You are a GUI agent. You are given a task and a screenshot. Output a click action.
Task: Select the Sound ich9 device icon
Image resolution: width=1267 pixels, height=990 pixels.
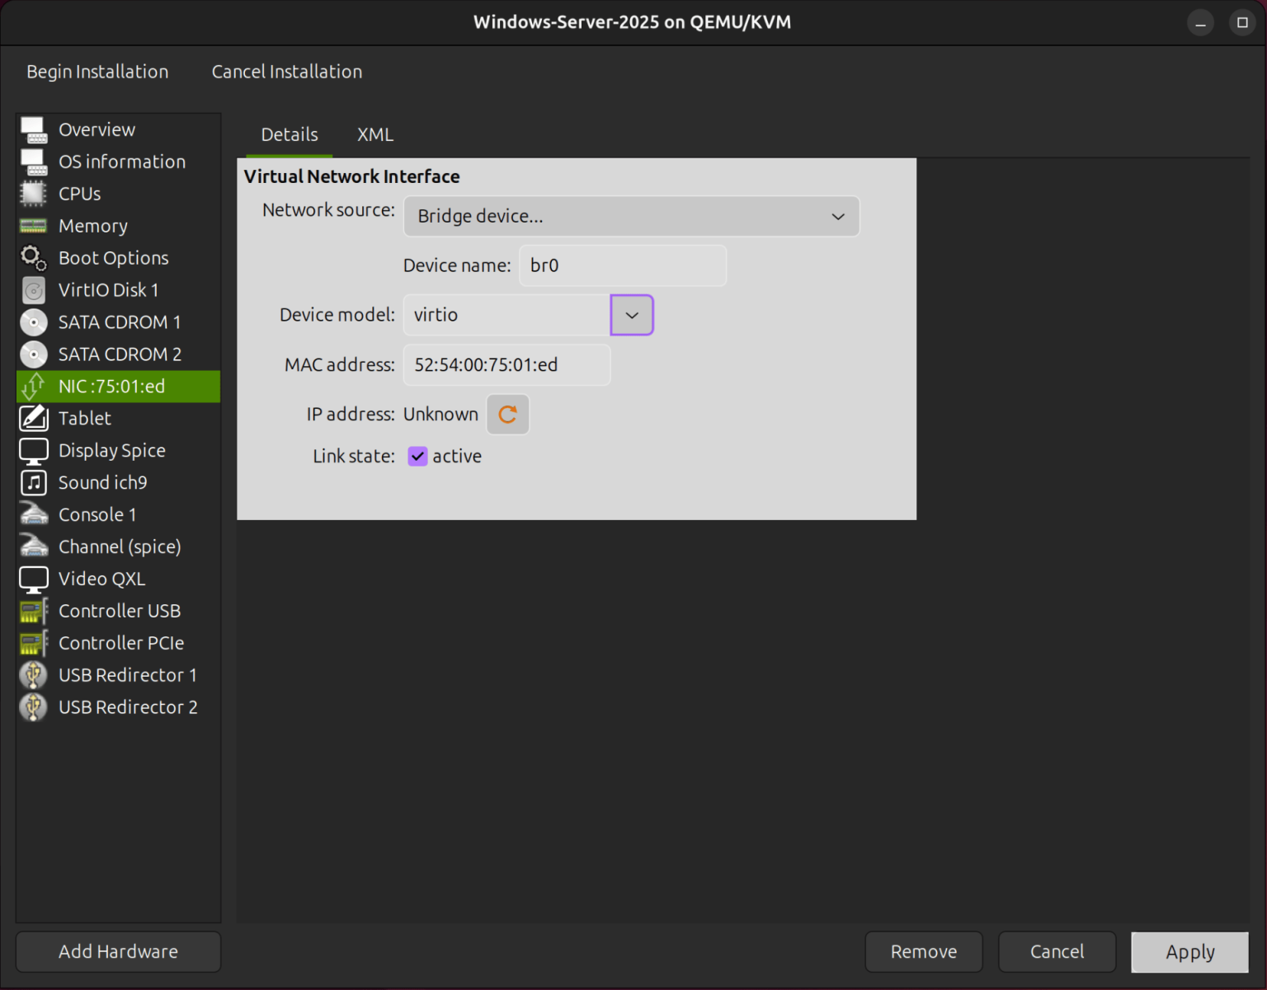tap(33, 482)
